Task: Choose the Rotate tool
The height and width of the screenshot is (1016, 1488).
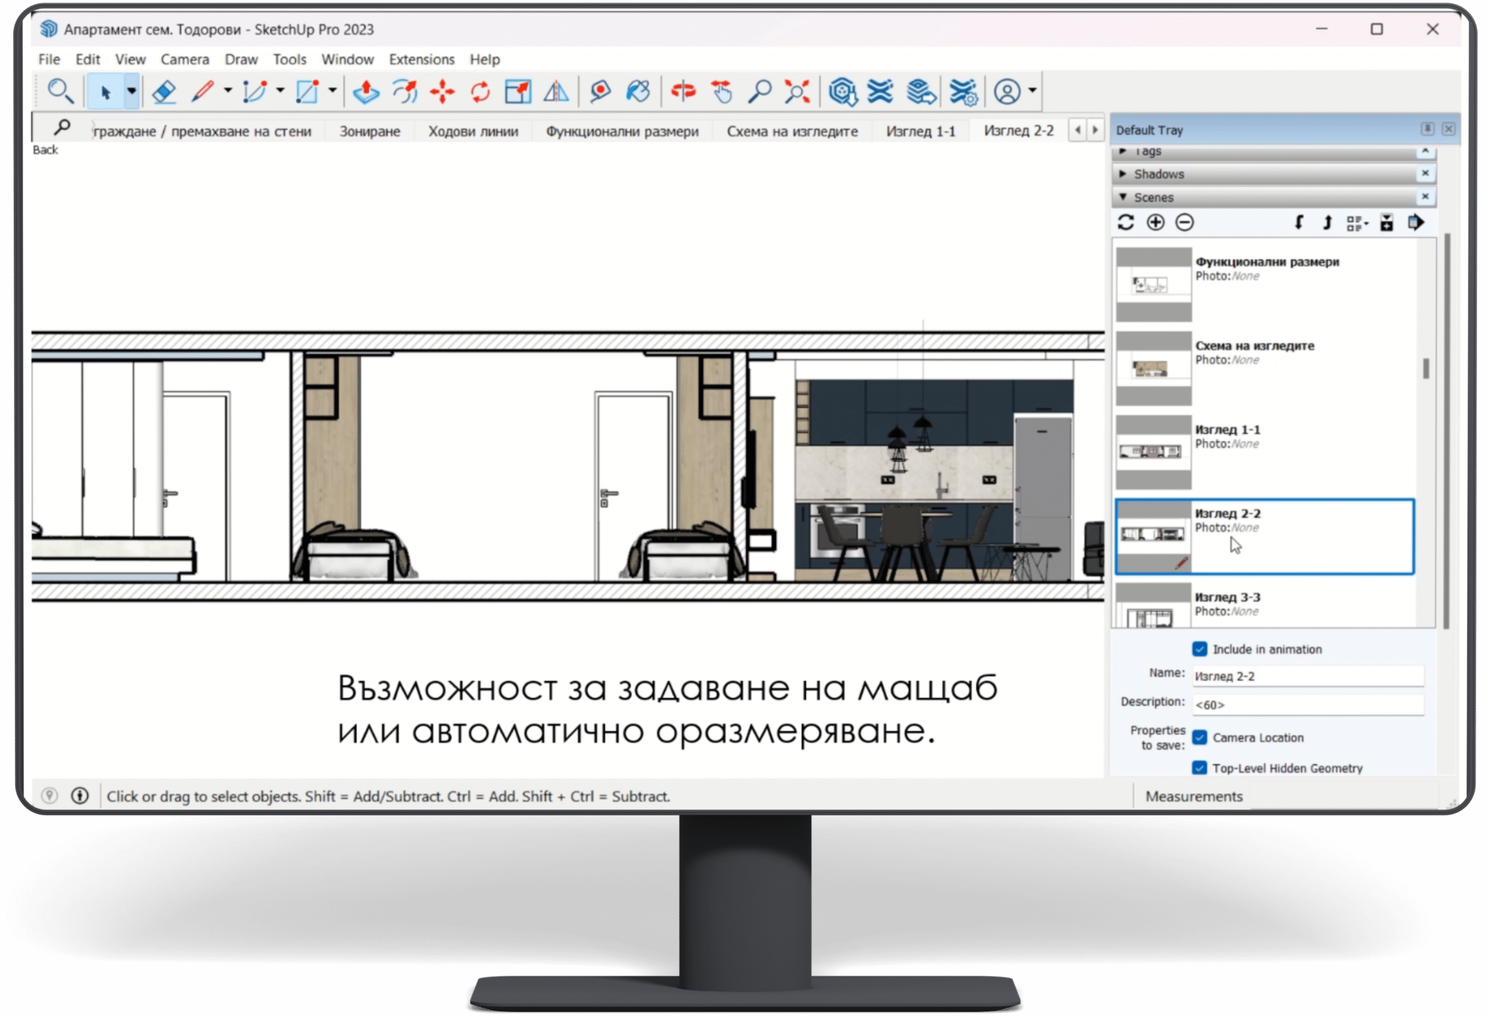Action: click(480, 92)
